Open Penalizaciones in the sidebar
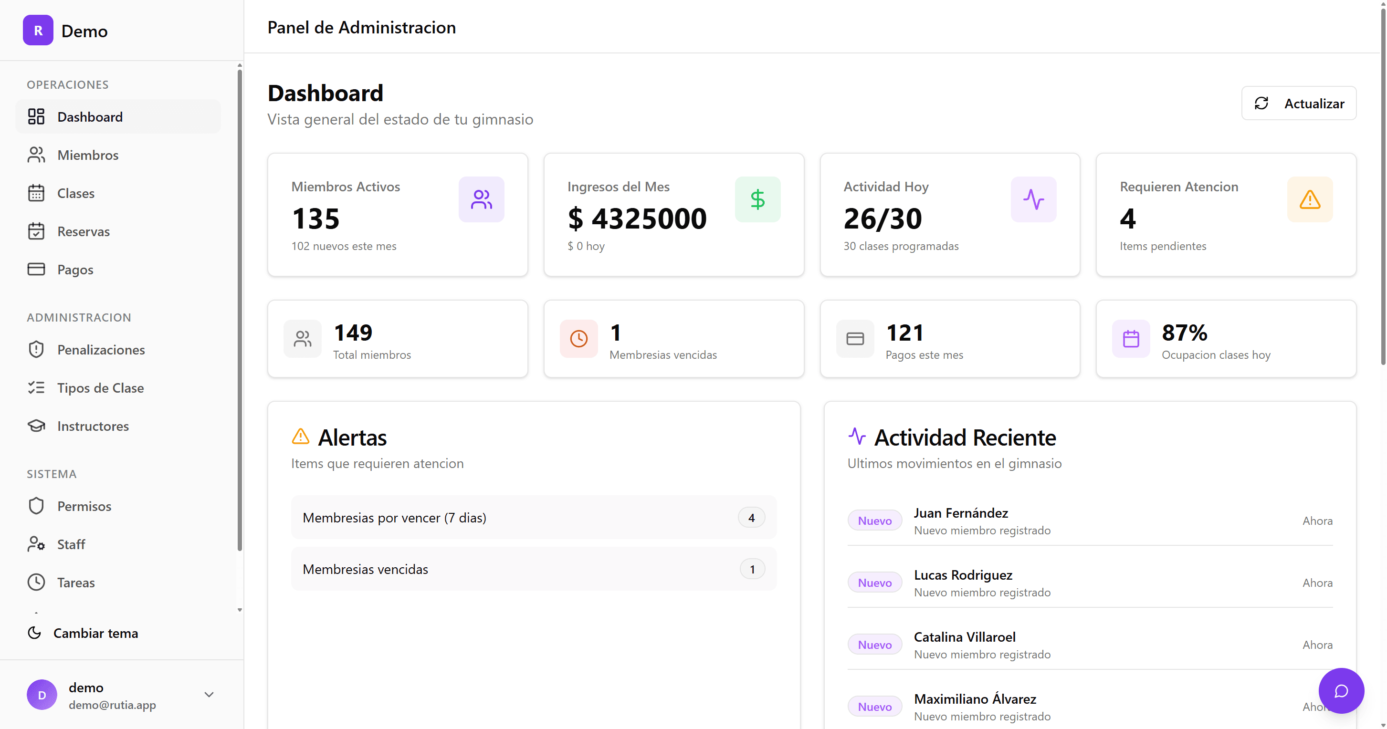 click(x=101, y=349)
